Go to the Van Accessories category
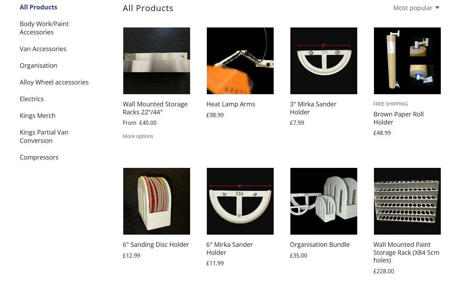Screen dimensions: 469x284 43,49
